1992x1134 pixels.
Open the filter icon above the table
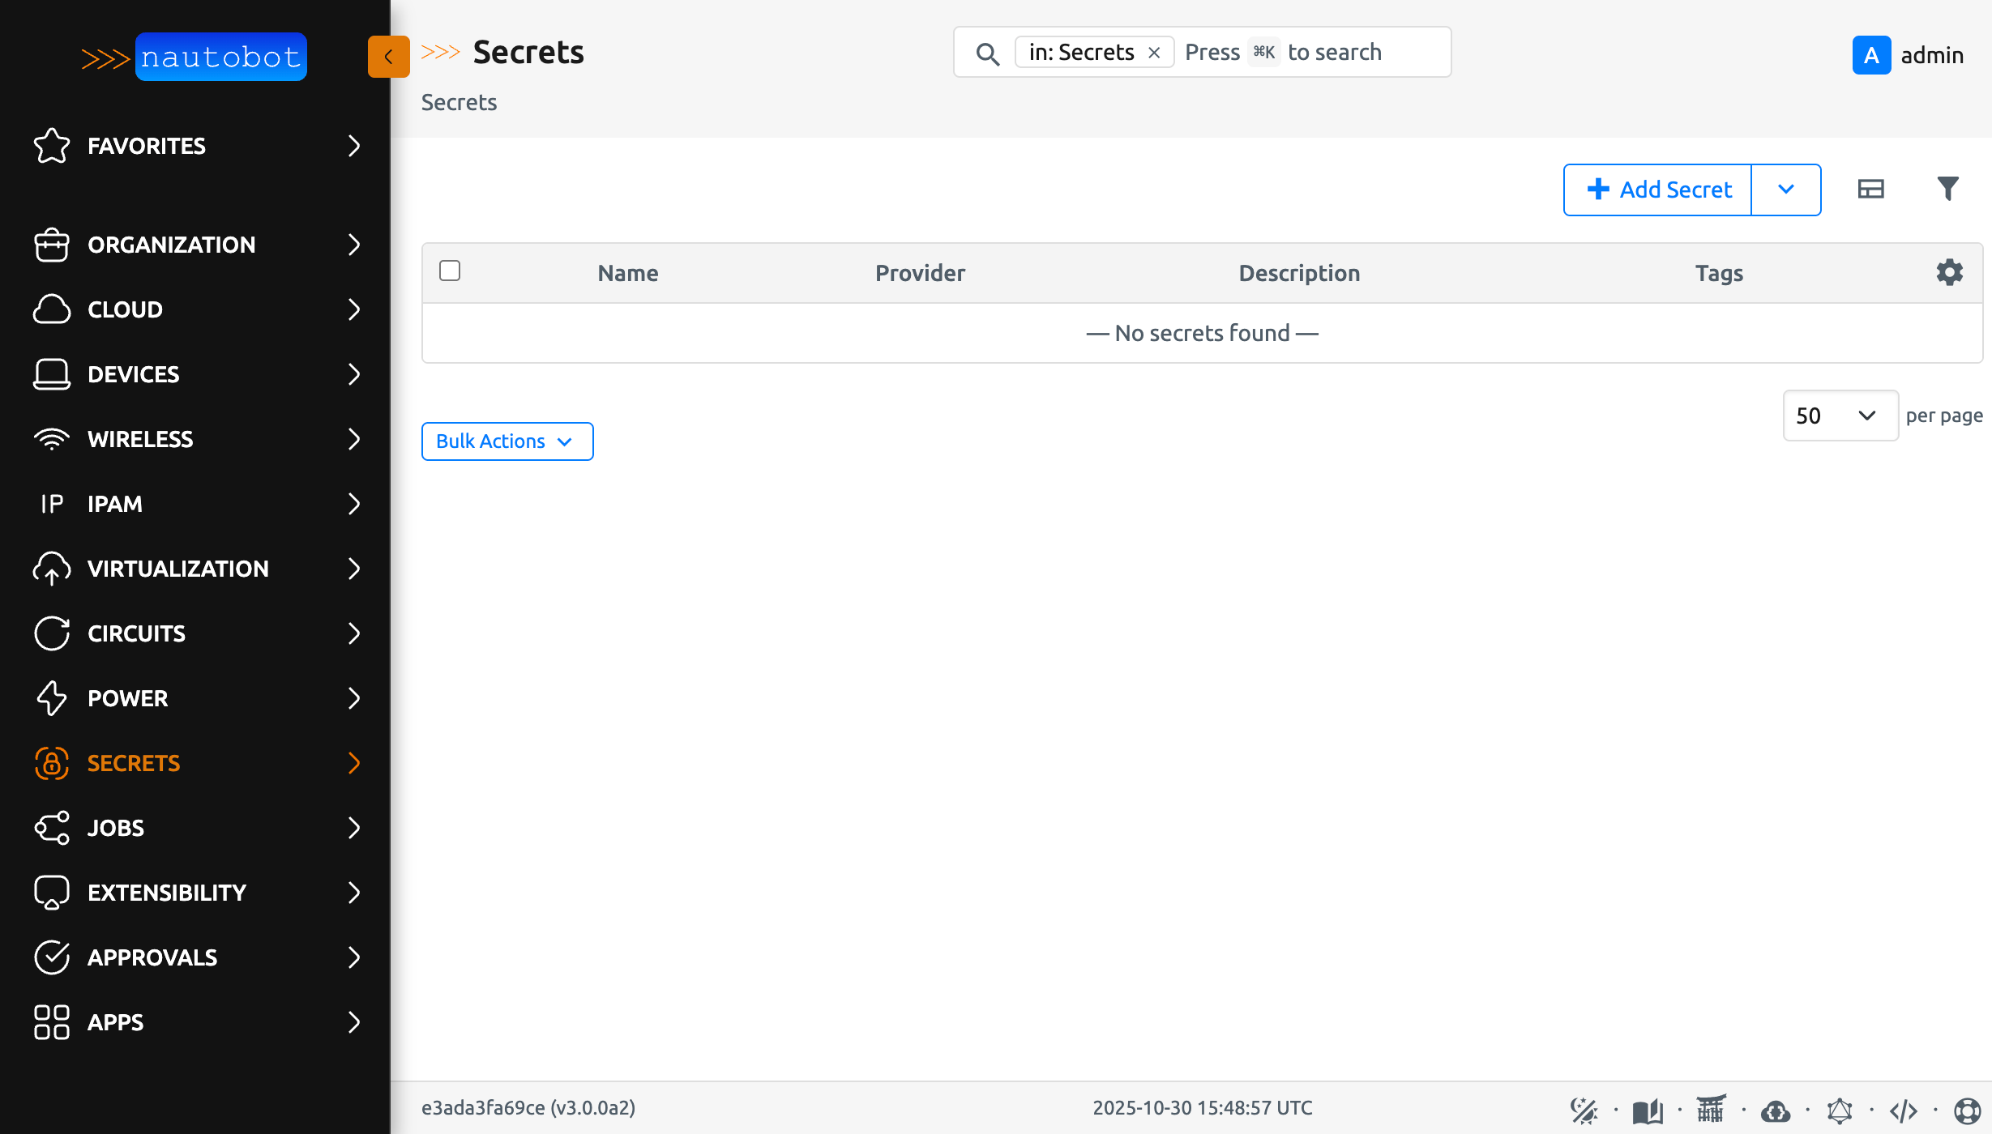click(1949, 189)
